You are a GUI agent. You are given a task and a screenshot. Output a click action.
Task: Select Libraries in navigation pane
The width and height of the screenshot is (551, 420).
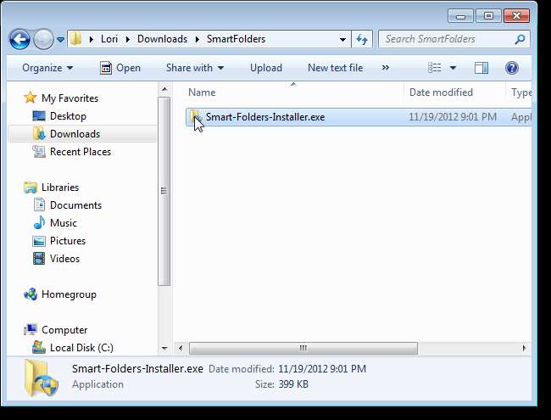[x=60, y=188]
